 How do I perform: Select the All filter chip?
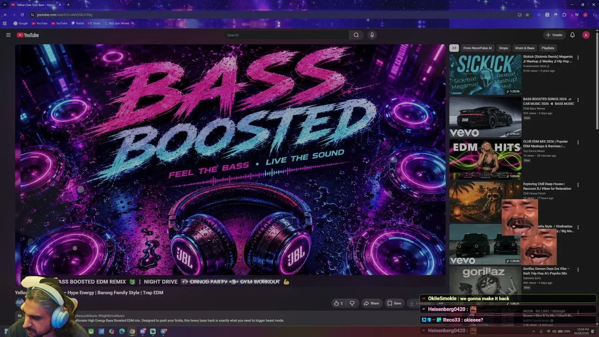point(454,48)
